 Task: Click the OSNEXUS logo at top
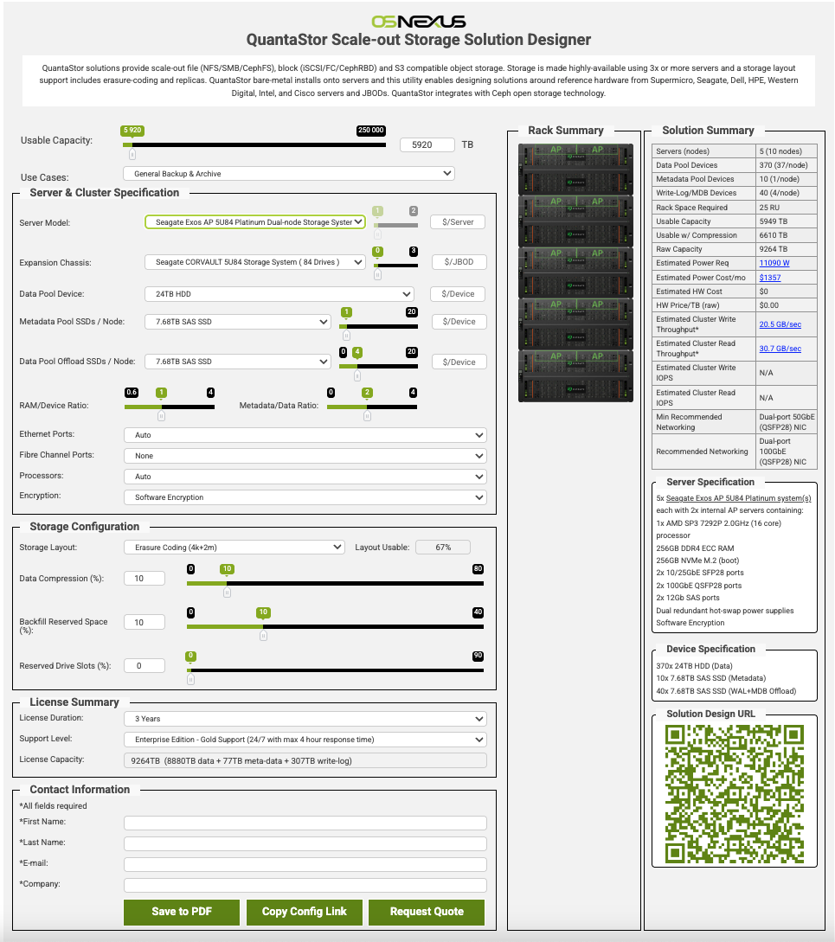tap(418, 21)
